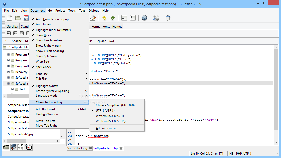Viewport: 281px width, 158px height.
Task: Click the editor vertical scrollbar thumb
Action: coord(276,89)
